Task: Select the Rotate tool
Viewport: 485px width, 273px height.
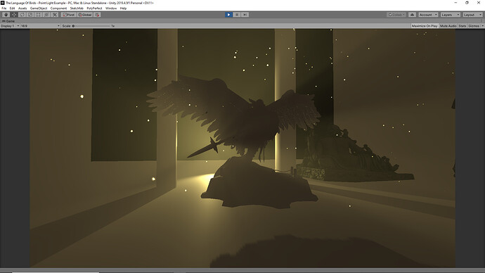Action: click(x=22, y=15)
